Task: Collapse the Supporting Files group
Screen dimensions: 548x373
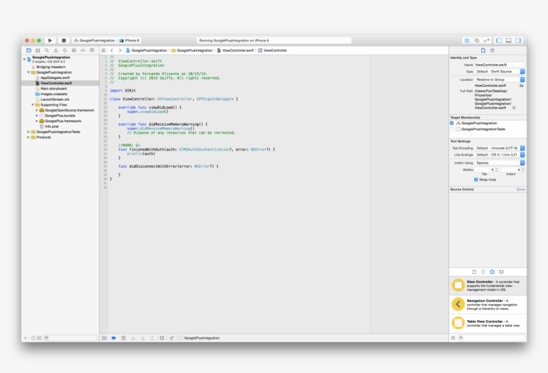Action: click(x=33, y=105)
